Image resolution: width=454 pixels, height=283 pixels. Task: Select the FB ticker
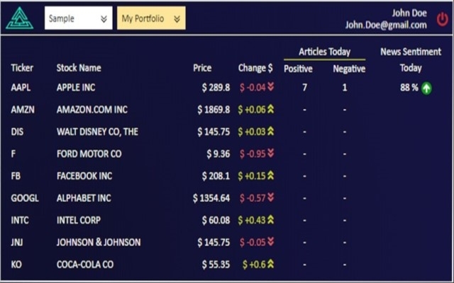click(16, 176)
